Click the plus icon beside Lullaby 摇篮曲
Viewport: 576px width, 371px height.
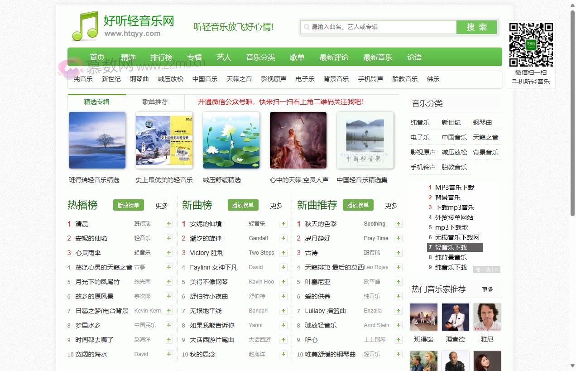coord(398,310)
